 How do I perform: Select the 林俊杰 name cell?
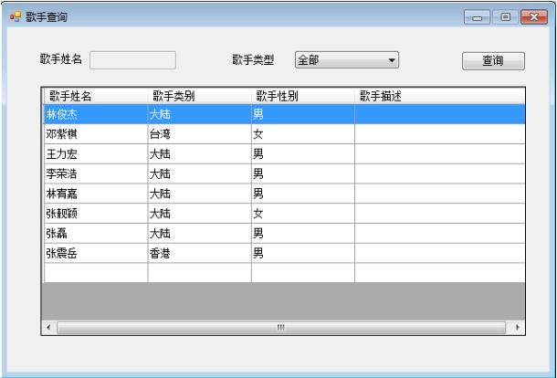point(96,114)
